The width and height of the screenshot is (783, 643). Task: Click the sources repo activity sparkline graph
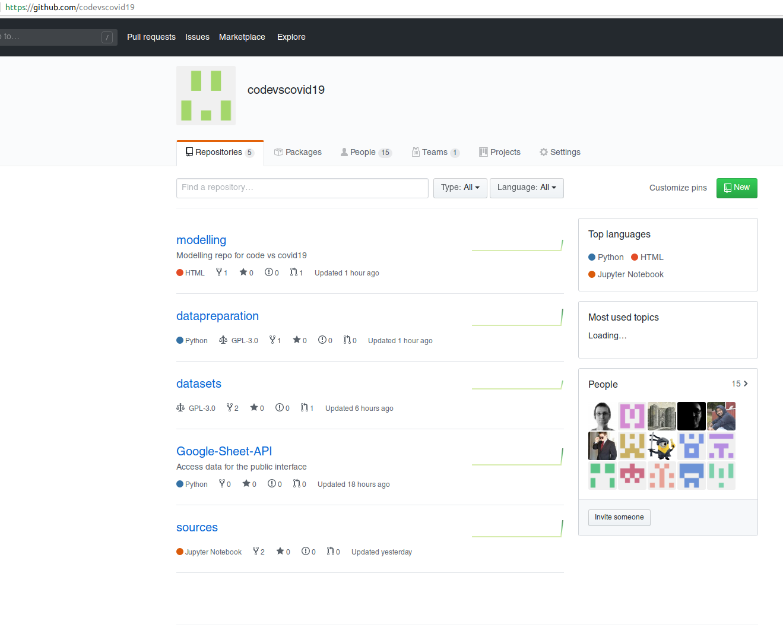[x=517, y=528]
